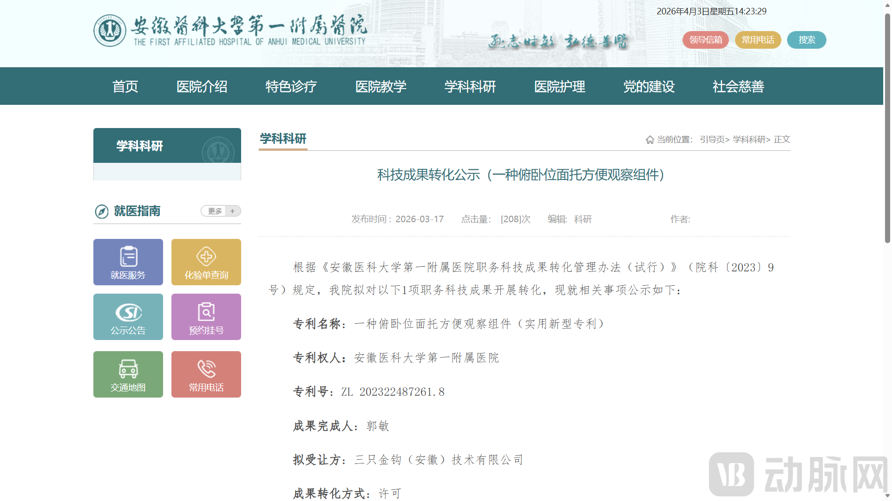Click the home icon next to 当前位置
The width and height of the screenshot is (892, 501).
click(x=649, y=139)
